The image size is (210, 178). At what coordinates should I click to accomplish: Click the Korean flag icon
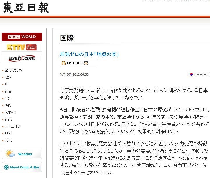(x=191, y=74)
